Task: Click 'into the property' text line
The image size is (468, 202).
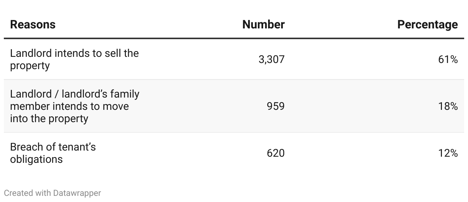Action: 49,119
